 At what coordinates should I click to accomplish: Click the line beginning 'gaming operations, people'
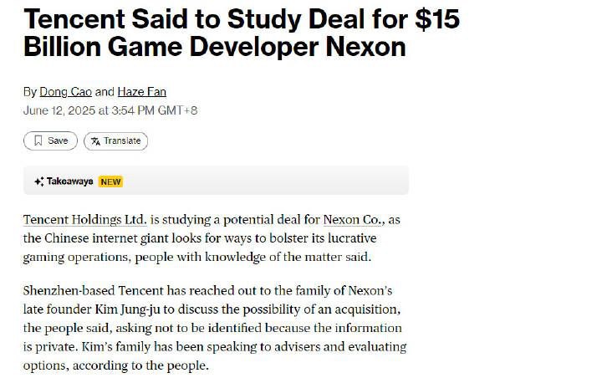pyautogui.click(x=197, y=257)
